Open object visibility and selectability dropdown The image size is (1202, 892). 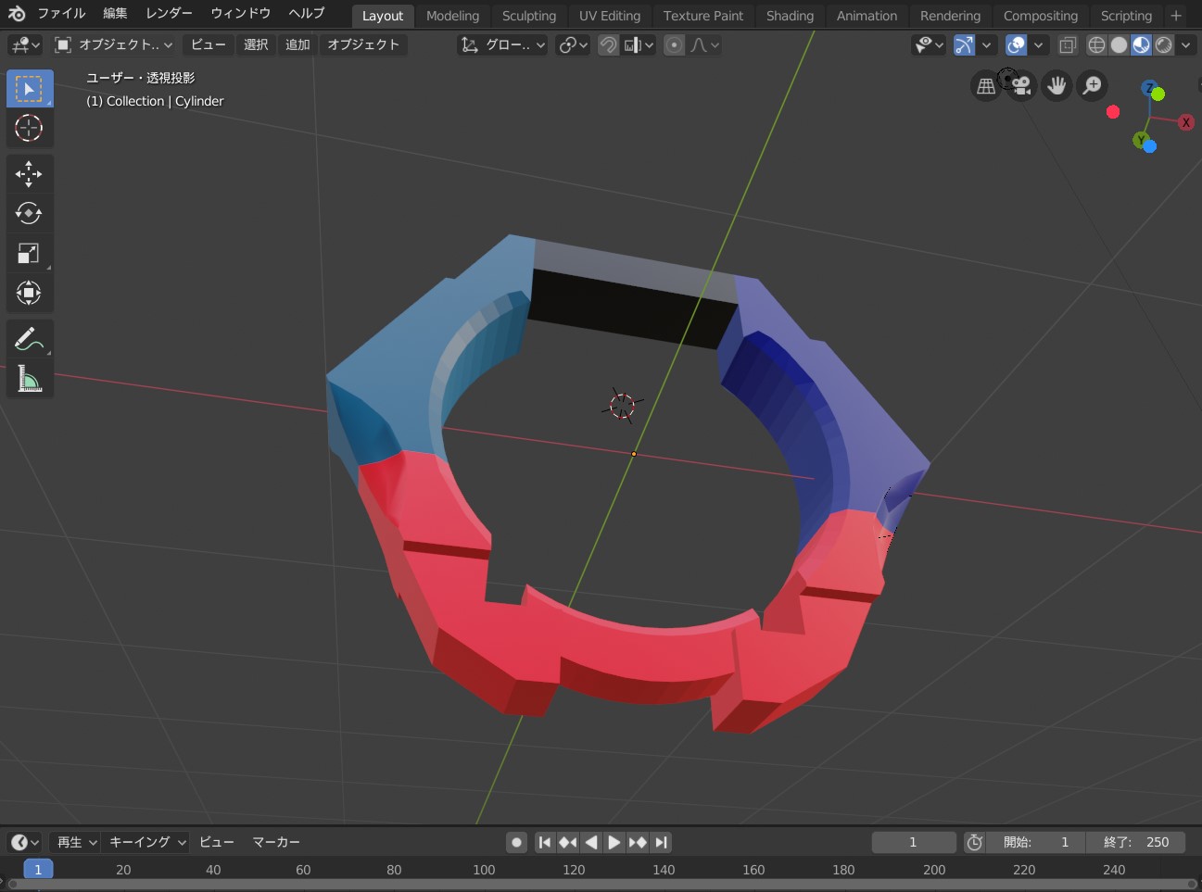point(929,45)
